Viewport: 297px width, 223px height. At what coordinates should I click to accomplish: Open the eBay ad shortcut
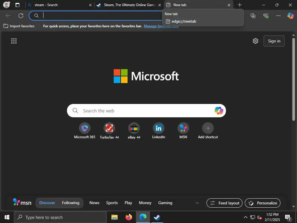coord(134,131)
